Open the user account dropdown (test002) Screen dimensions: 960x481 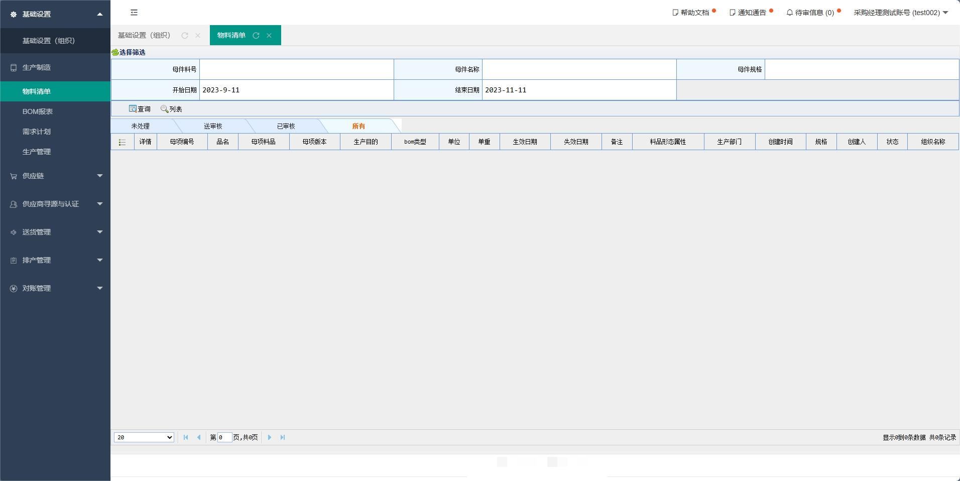click(901, 13)
